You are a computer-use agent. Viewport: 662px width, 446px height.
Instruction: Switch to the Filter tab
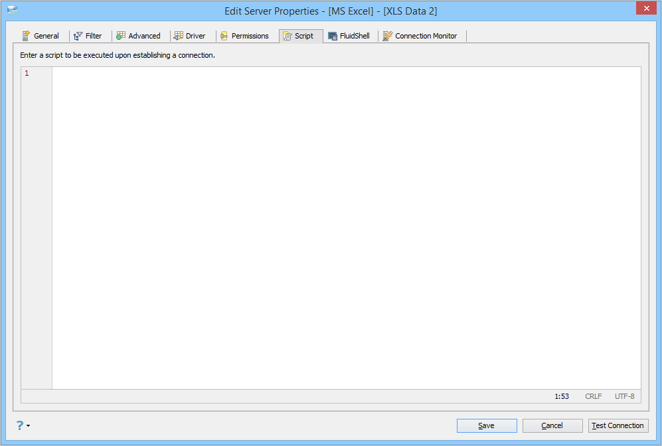(x=88, y=36)
